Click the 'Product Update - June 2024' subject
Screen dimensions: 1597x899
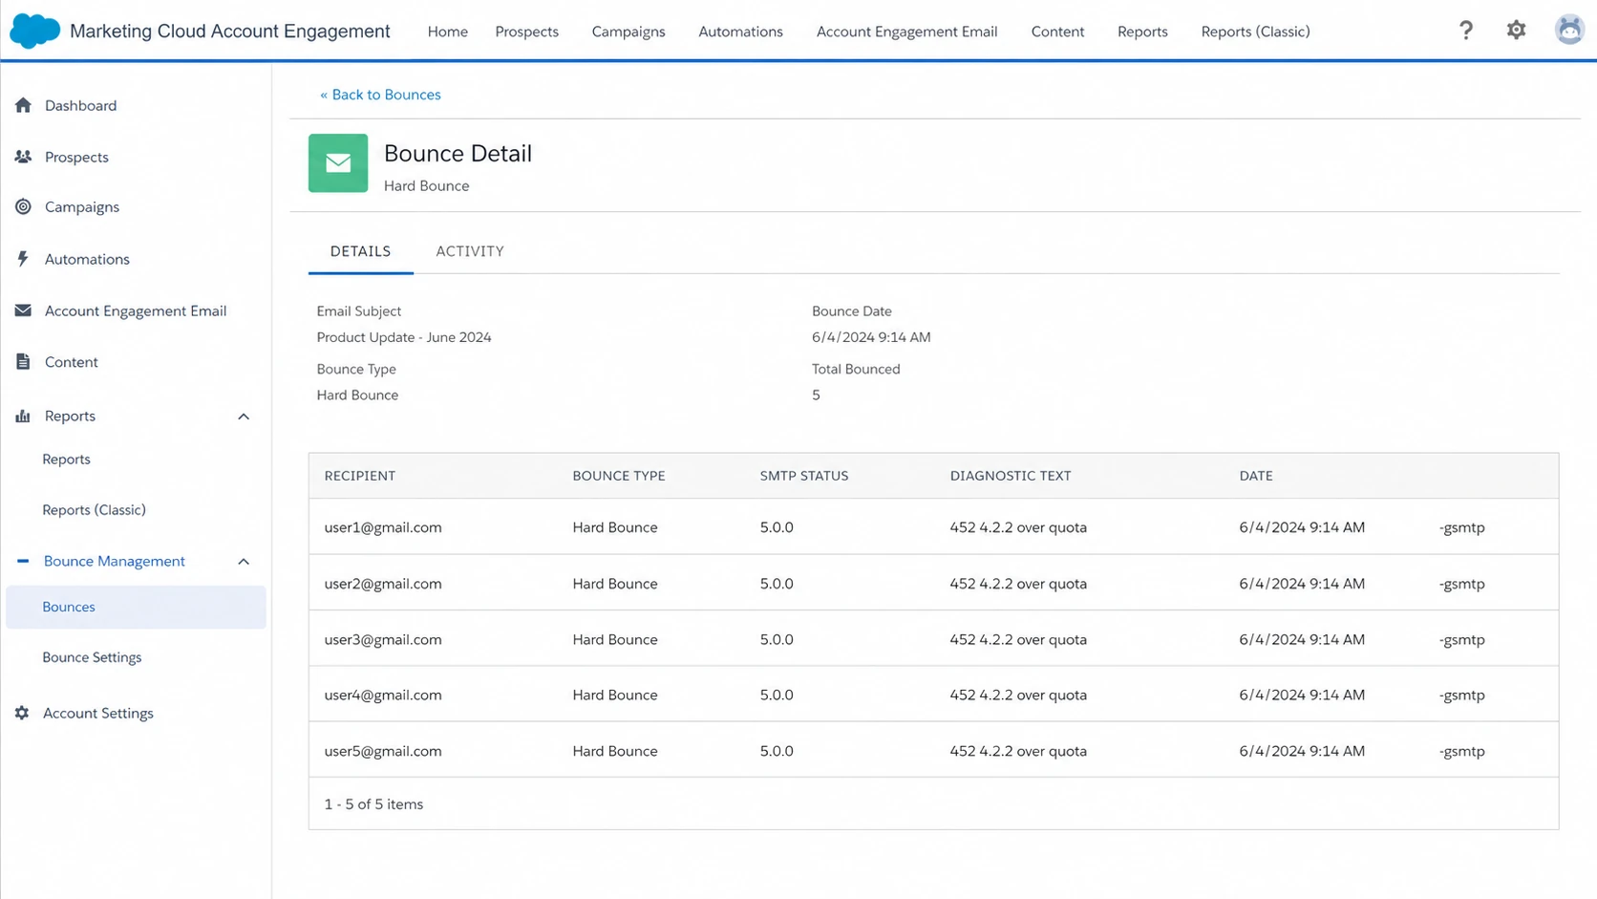tap(404, 337)
